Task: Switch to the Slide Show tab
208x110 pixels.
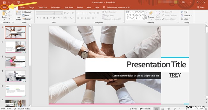Action: click(x=69, y=7)
